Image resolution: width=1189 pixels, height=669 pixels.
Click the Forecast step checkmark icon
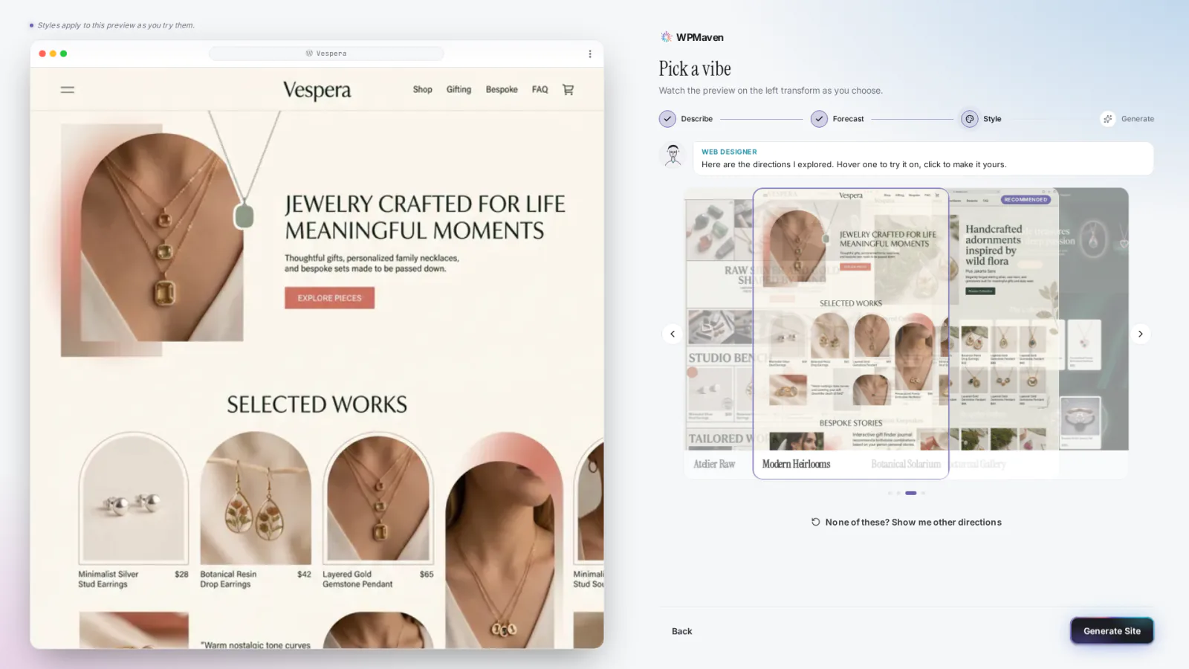point(819,119)
